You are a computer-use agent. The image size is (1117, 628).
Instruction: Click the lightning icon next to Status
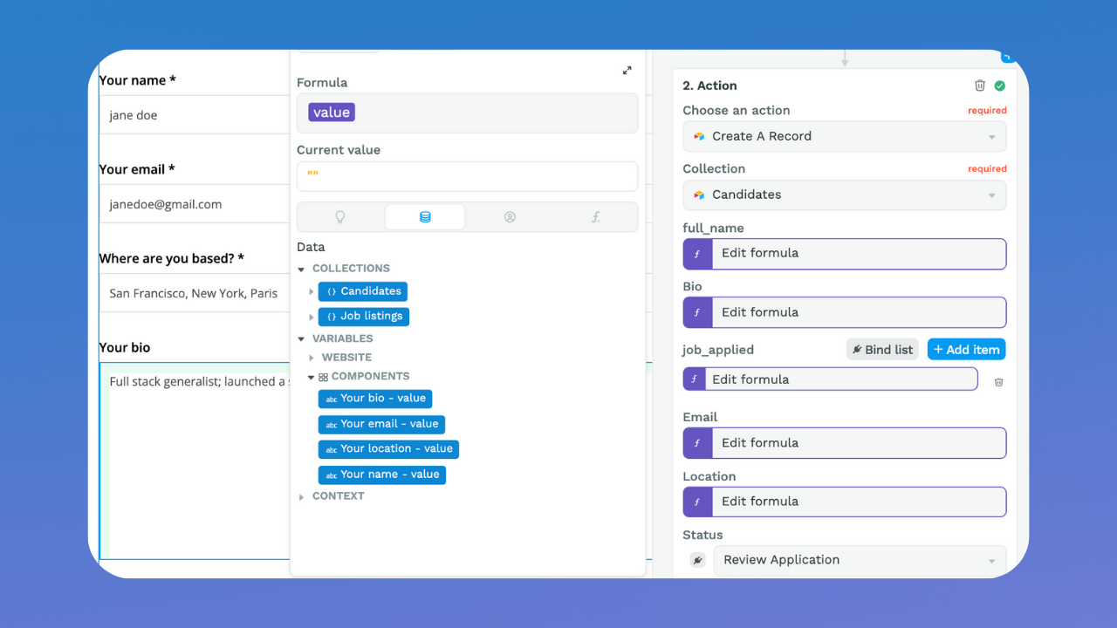tap(697, 559)
